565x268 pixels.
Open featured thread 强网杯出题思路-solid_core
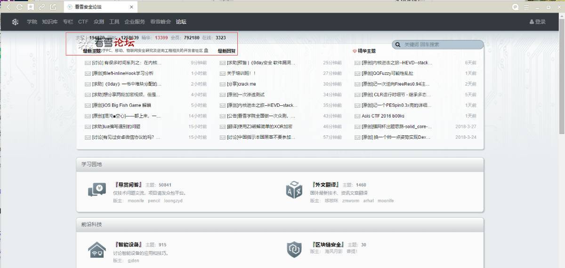(x=396, y=127)
